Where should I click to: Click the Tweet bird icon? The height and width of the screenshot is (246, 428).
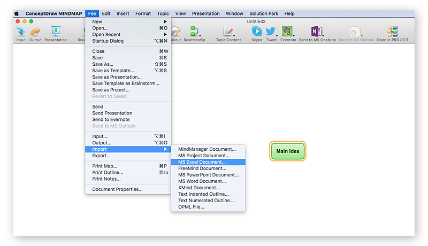[271, 32]
